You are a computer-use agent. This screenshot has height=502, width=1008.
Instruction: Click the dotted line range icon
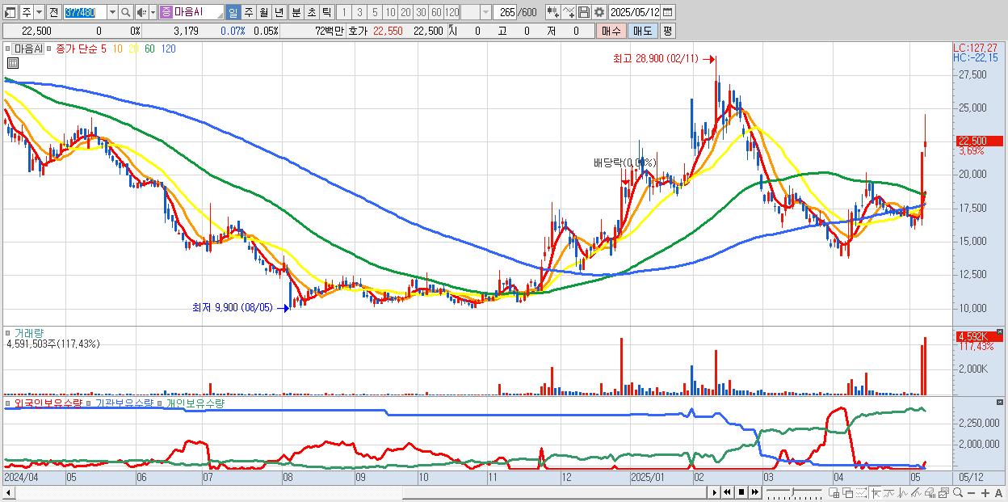pos(861,493)
